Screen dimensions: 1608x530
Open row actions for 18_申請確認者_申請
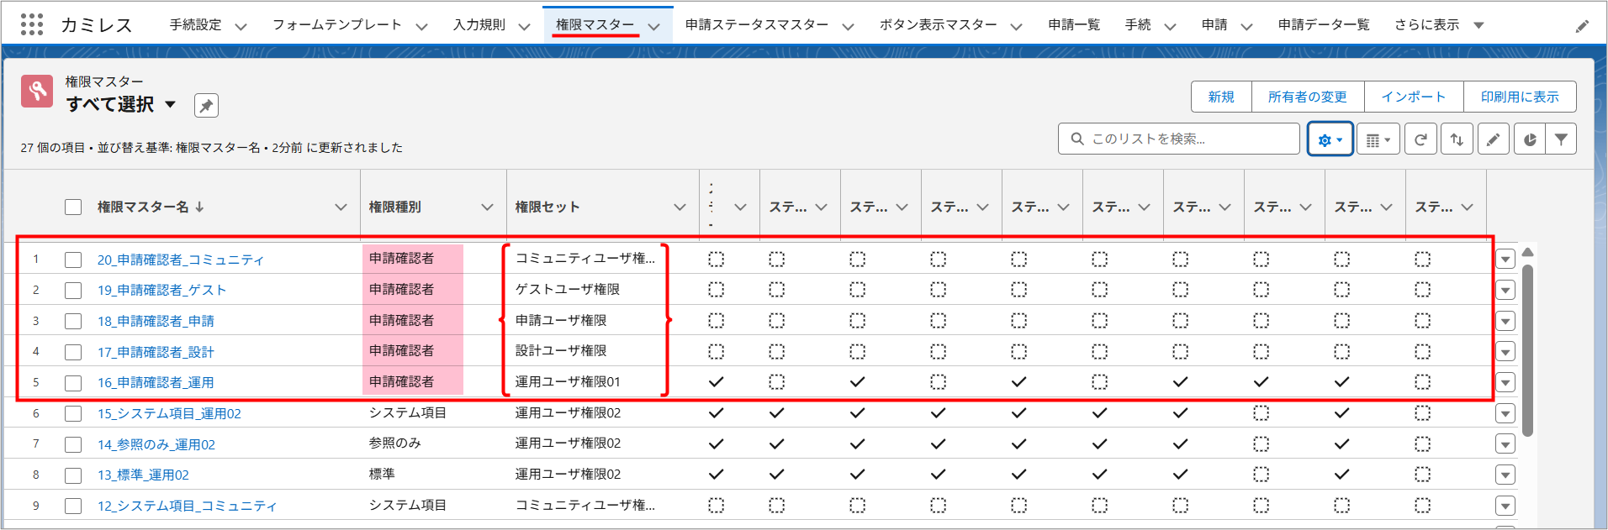pos(1505,321)
